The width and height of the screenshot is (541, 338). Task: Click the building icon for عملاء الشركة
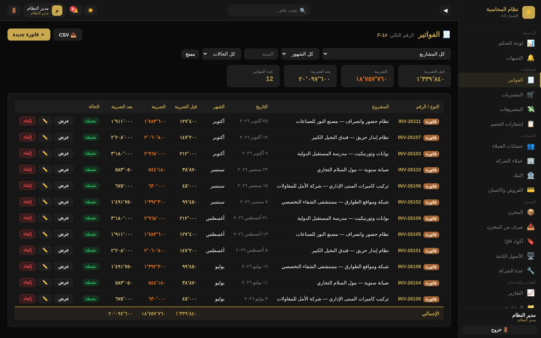coord(531,161)
